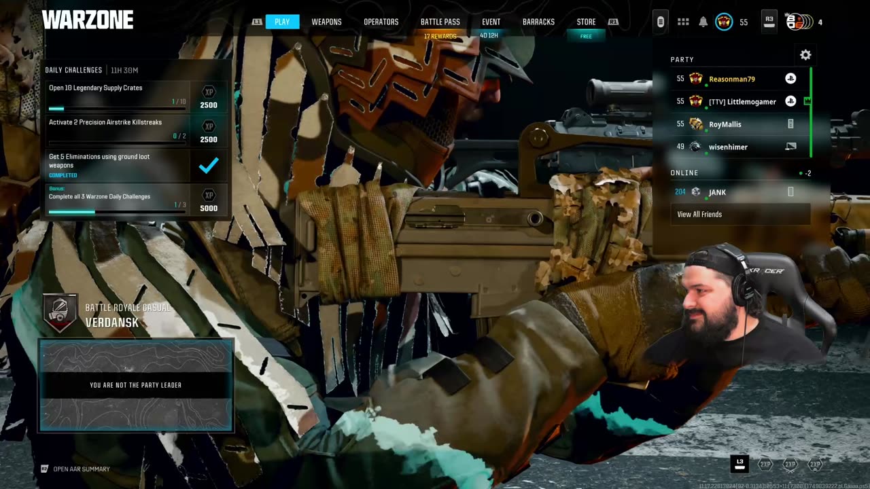Open the grid apps menu icon
The height and width of the screenshot is (489, 870).
(x=683, y=22)
